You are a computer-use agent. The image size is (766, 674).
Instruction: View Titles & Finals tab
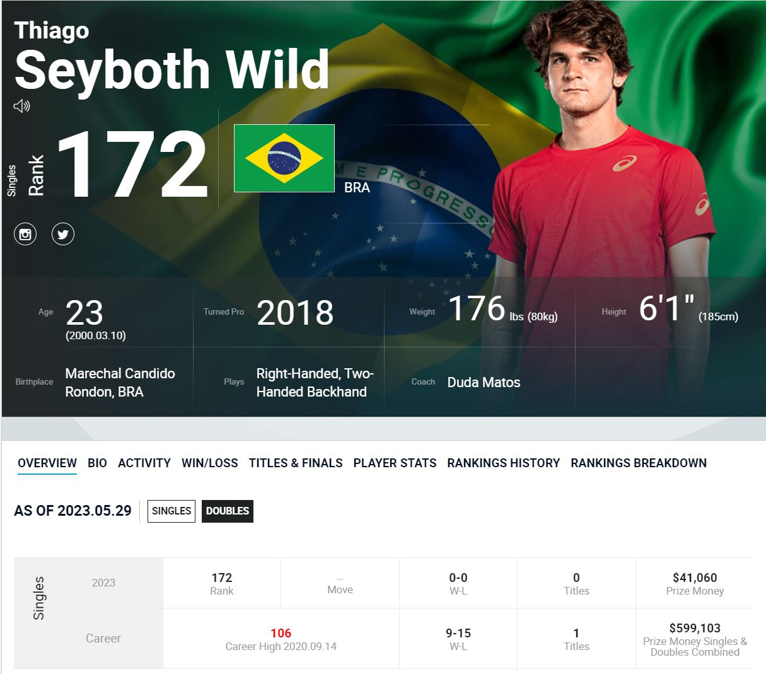(x=296, y=463)
